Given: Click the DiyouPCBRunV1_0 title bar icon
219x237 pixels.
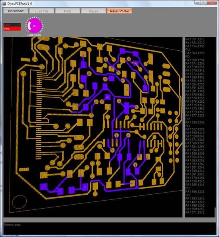Looking at the screenshot, I should click(4, 4).
